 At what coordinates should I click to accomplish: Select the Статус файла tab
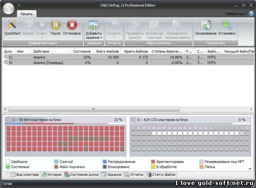161,175
